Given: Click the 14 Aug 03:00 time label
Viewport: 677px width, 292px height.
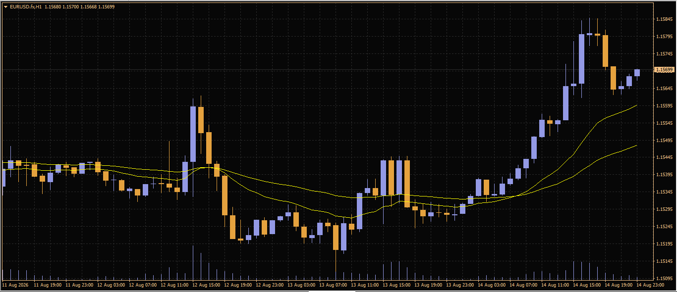Looking at the screenshot, I should pyautogui.click(x=492, y=286).
